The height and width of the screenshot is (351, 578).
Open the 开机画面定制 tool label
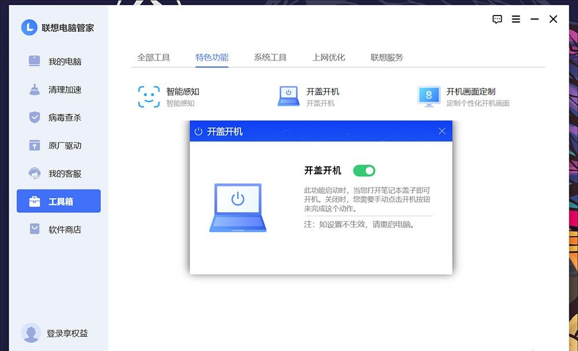click(470, 91)
